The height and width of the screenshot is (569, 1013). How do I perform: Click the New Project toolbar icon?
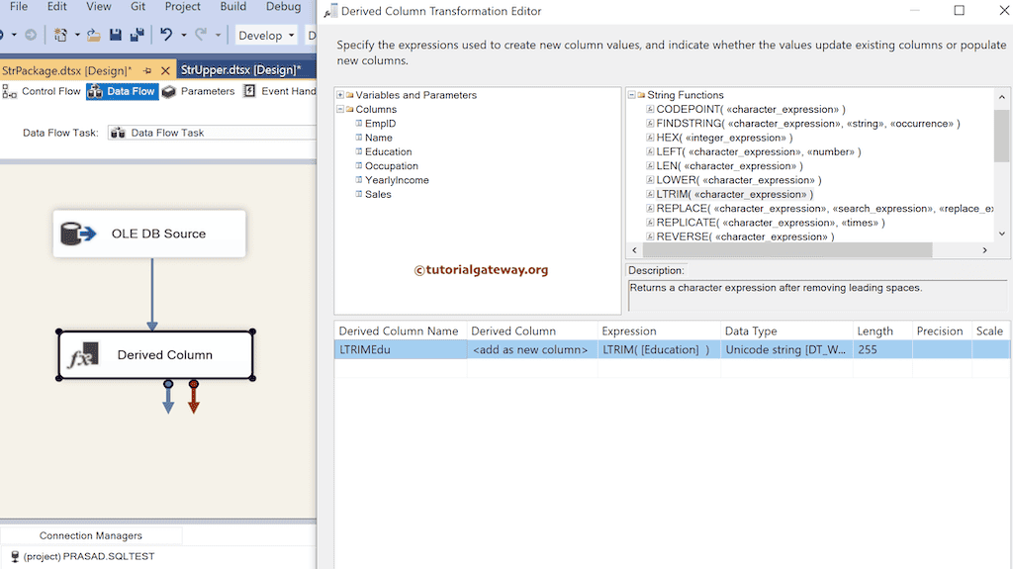[x=60, y=35]
